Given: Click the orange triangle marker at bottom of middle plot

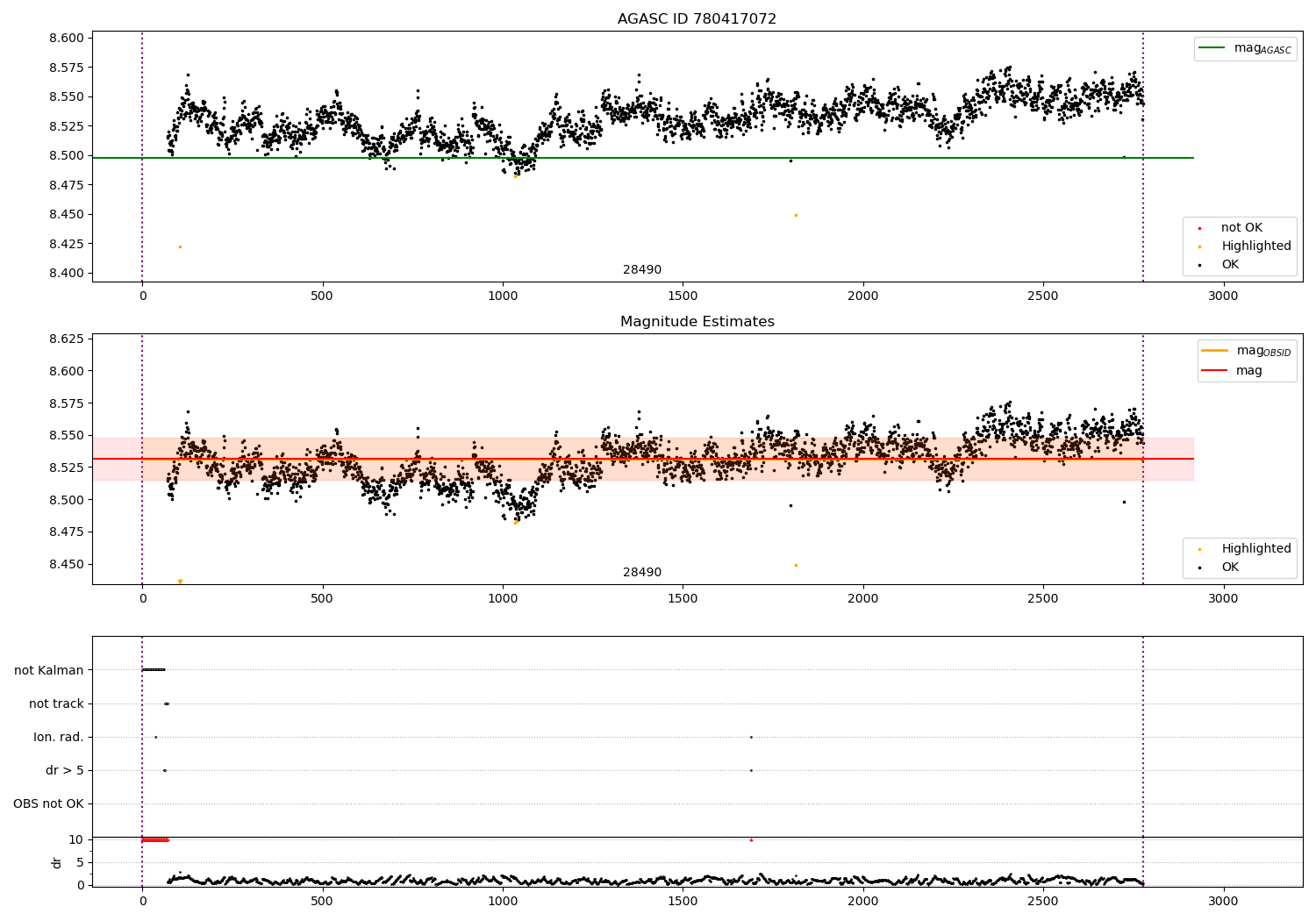Looking at the screenshot, I should (x=180, y=582).
